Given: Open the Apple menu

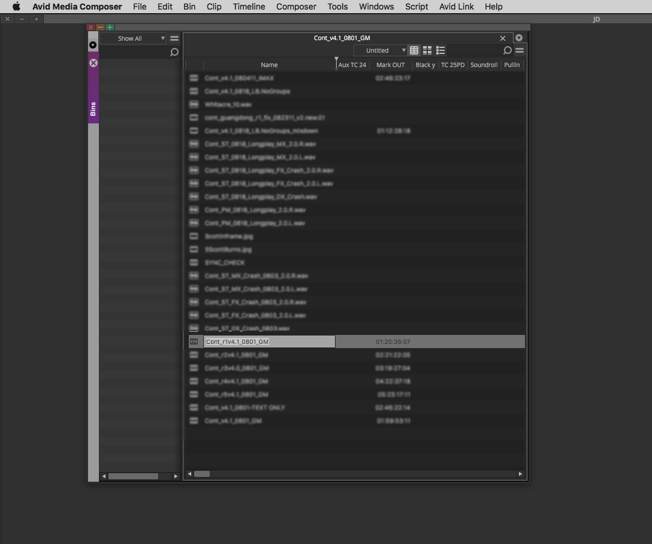Looking at the screenshot, I should pyautogui.click(x=16, y=6).
